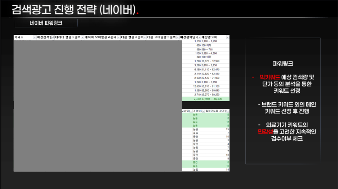
Task: Select the highlighted cell 37,960 ~ 46,390
Action: pos(212,99)
